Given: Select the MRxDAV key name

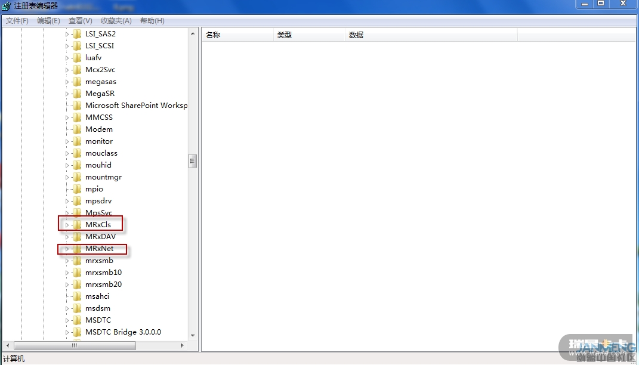Looking at the screenshot, I should tap(100, 237).
